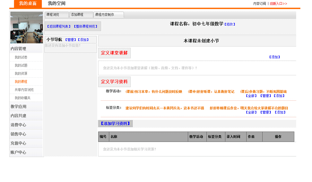This screenshot has width=312, height=182.
Task: Select the (课中)好好听课 teaching activity
Action: point(211,92)
